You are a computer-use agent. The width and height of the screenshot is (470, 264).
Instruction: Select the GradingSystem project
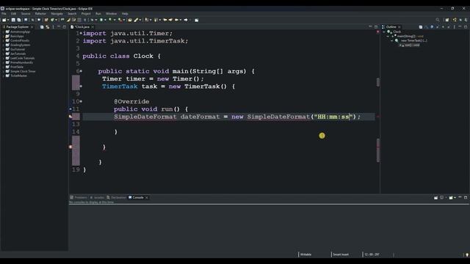tap(20, 45)
